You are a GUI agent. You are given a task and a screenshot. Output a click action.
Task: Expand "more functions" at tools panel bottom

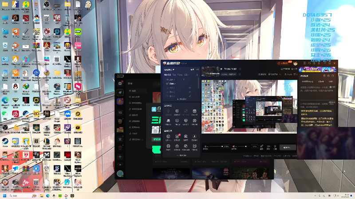181,155
